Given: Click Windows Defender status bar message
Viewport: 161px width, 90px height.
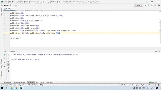Looking at the screenshot, I should [23, 85].
